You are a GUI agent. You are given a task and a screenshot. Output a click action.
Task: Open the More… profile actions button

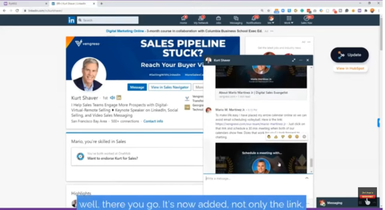[x=199, y=87]
